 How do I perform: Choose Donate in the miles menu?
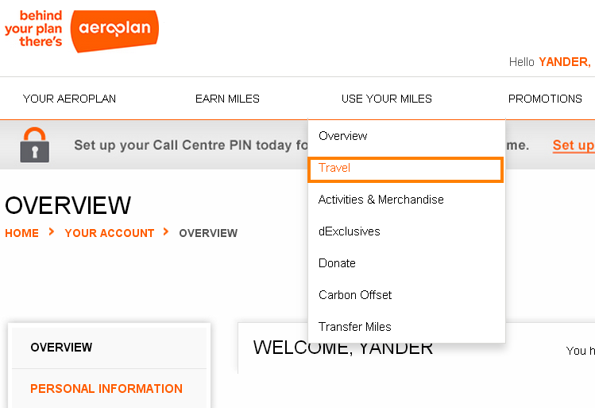pos(337,263)
